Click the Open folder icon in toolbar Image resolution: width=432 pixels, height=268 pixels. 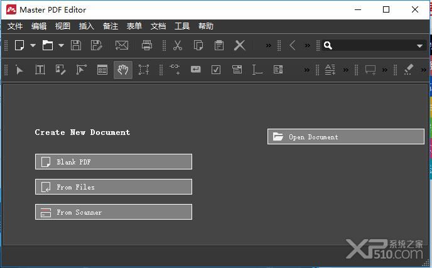pyautogui.click(x=47, y=45)
